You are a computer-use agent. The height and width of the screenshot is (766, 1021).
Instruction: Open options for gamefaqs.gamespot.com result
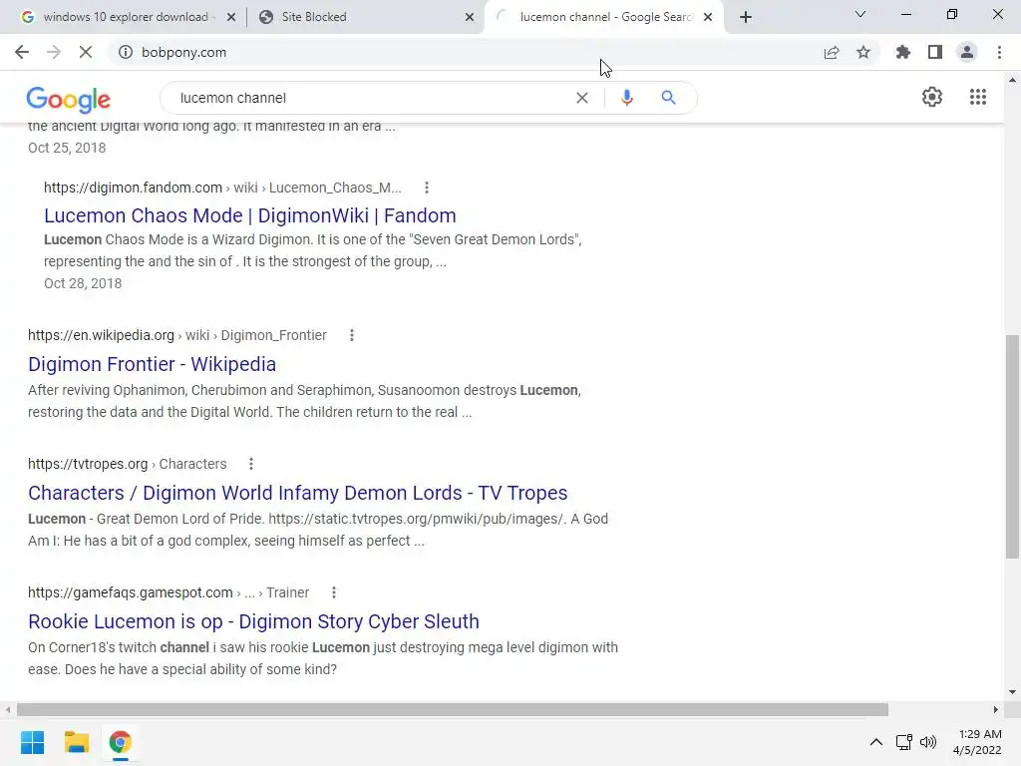pos(333,592)
